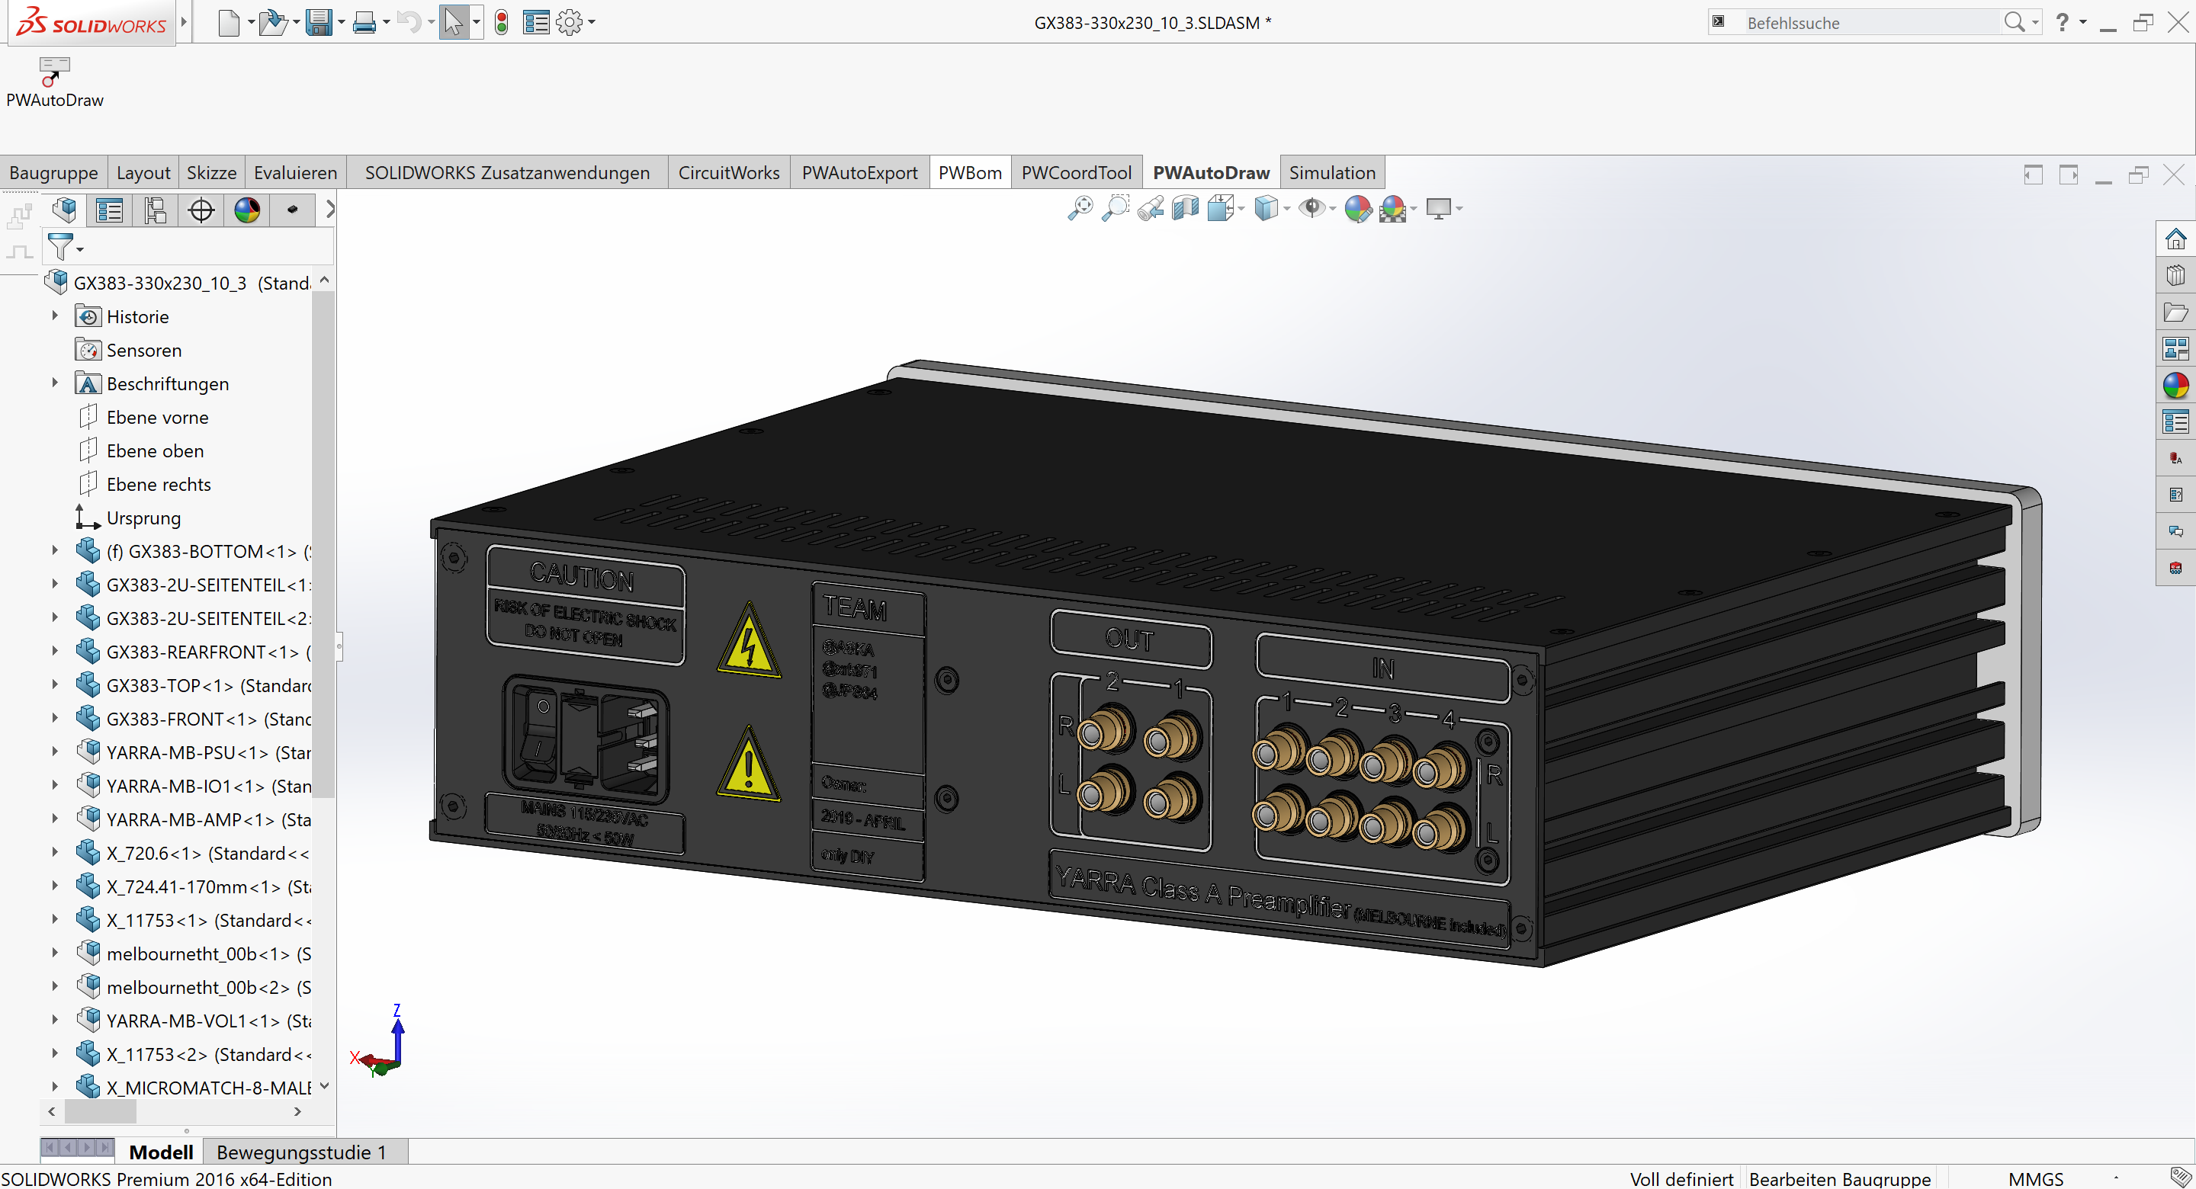
Task: Expand the GX383-BOTTOM<1> component node
Action: point(56,552)
